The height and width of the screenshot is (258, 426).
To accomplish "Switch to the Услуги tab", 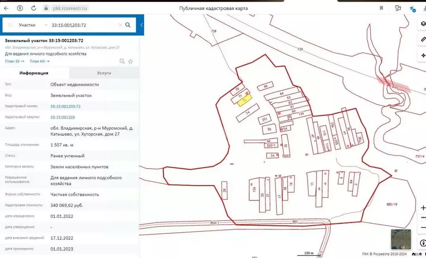I will pos(104,73).
